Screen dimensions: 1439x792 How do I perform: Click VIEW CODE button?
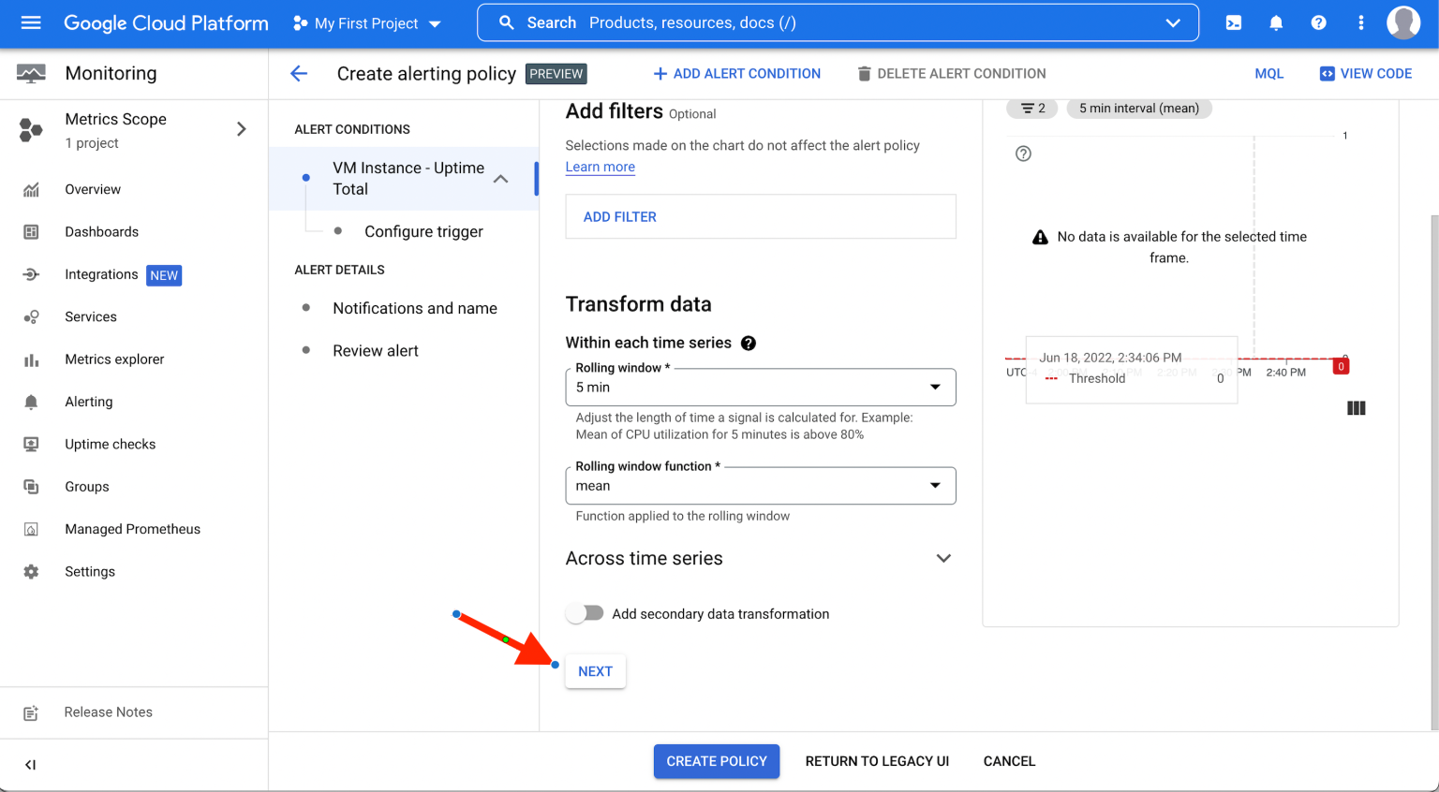tap(1366, 73)
